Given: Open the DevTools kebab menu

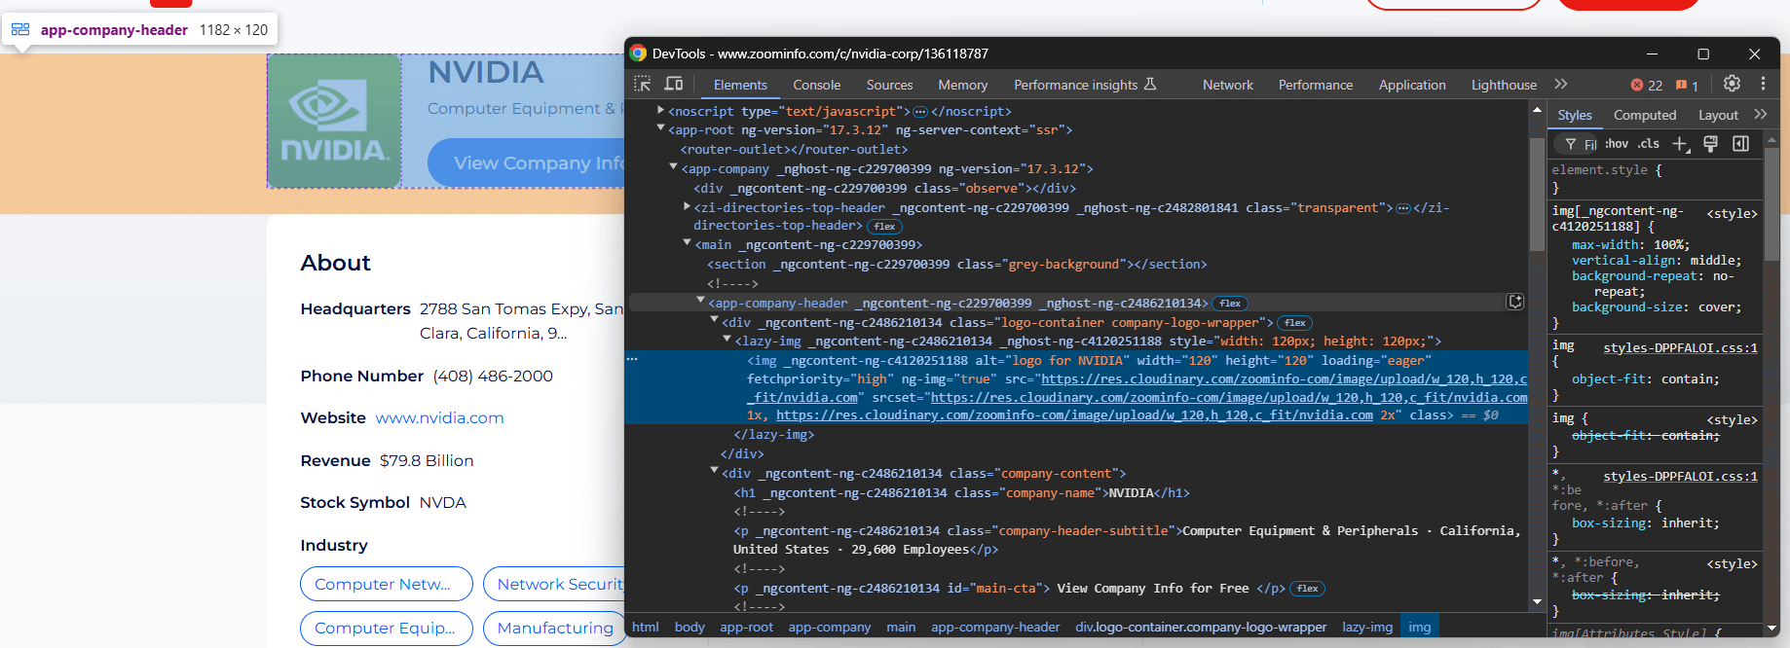Looking at the screenshot, I should pyautogui.click(x=1763, y=84).
